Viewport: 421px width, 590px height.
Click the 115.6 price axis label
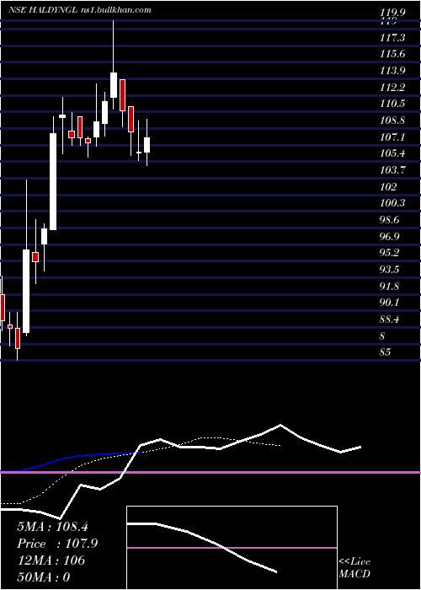[392, 54]
